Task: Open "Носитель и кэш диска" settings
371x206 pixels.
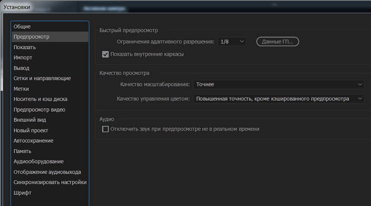Action: pyautogui.click(x=41, y=99)
